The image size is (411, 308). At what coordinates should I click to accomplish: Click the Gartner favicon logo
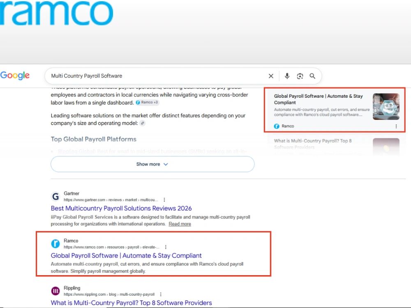[55, 196]
